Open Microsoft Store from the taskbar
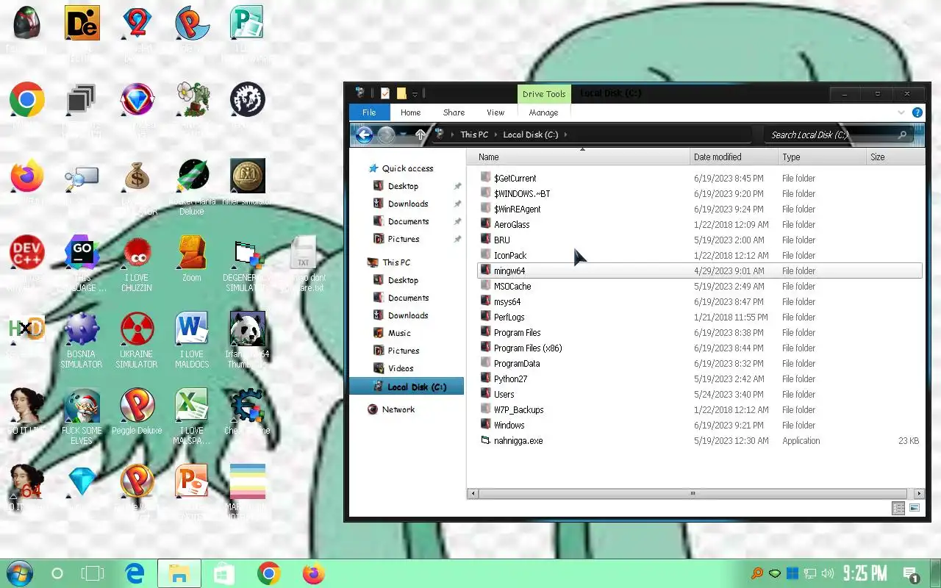Viewport: 941px width, 588px height. click(223, 573)
